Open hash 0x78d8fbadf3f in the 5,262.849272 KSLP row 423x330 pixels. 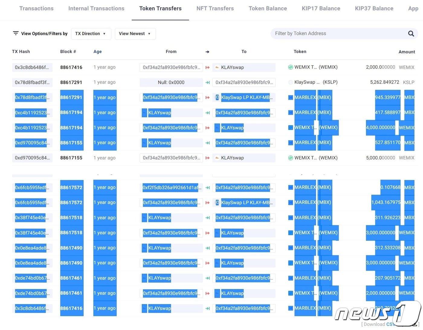click(x=32, y=82)
